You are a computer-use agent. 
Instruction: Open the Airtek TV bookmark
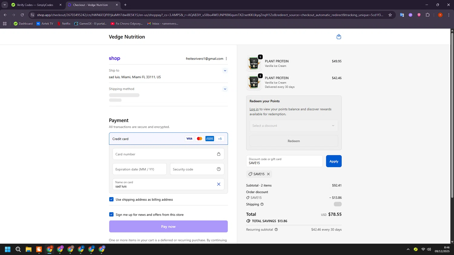tap(45, 24)
